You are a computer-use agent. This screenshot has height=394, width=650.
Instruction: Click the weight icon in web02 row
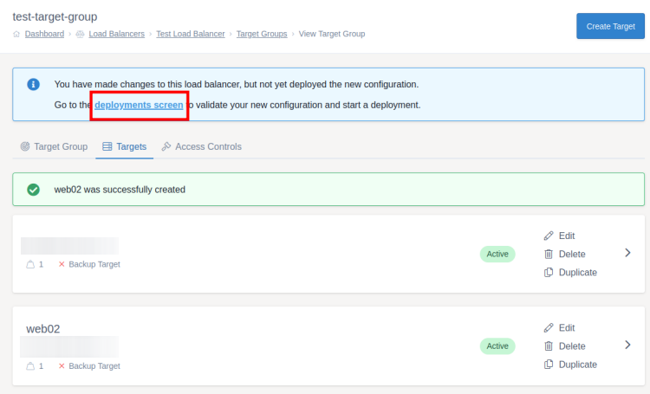30,366
